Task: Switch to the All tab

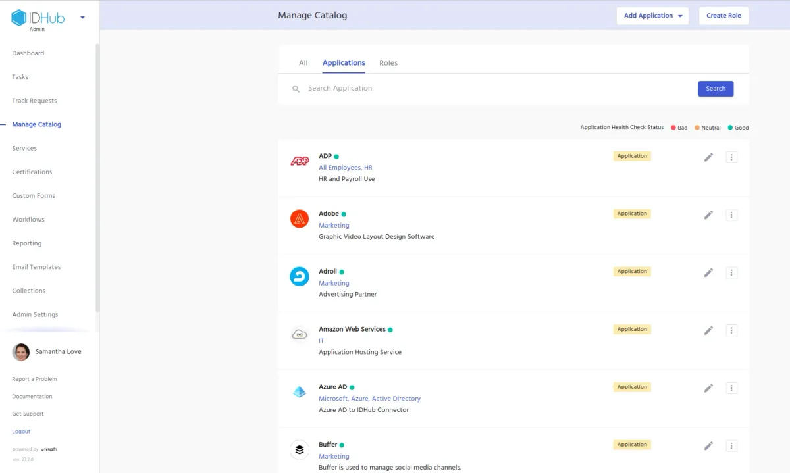Action: (x=303, y=62)
